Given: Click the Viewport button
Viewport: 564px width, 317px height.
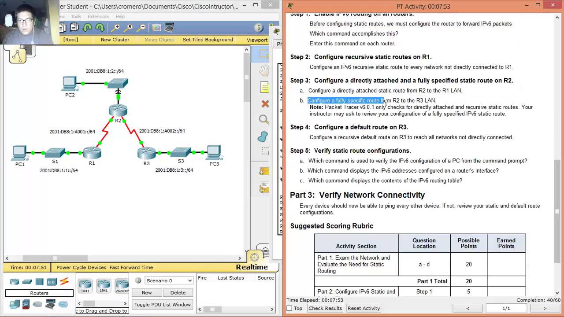Looking at the screenshot, I should click(257, 40).
